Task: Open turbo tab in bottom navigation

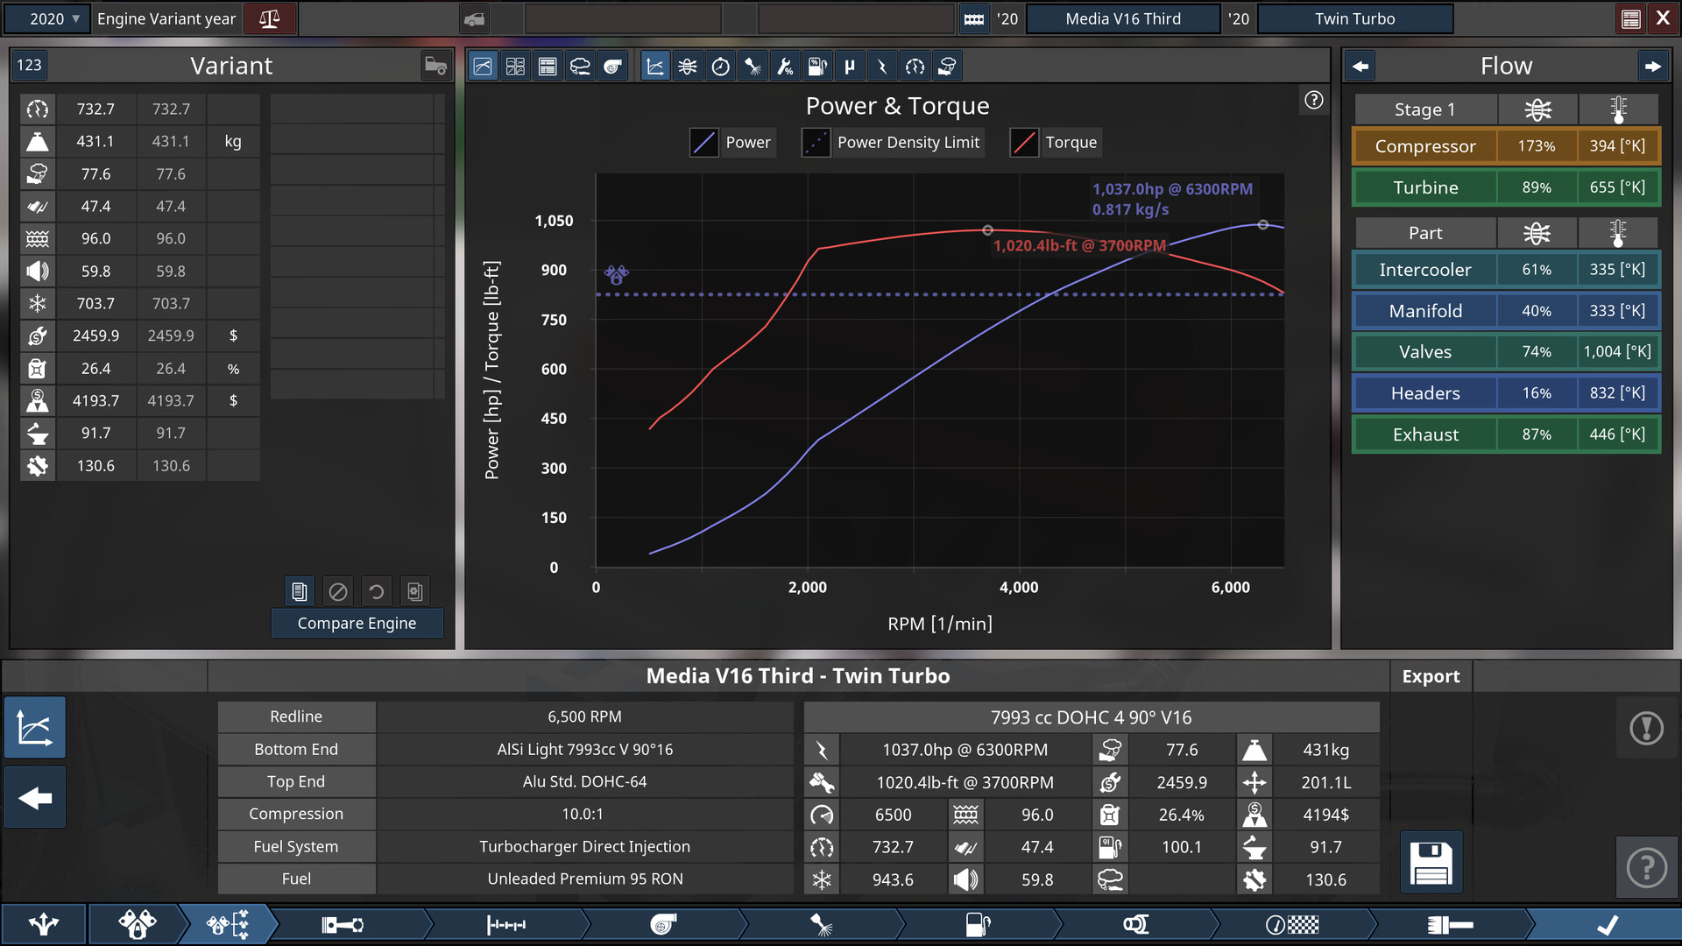Action: tap(663, 924)
